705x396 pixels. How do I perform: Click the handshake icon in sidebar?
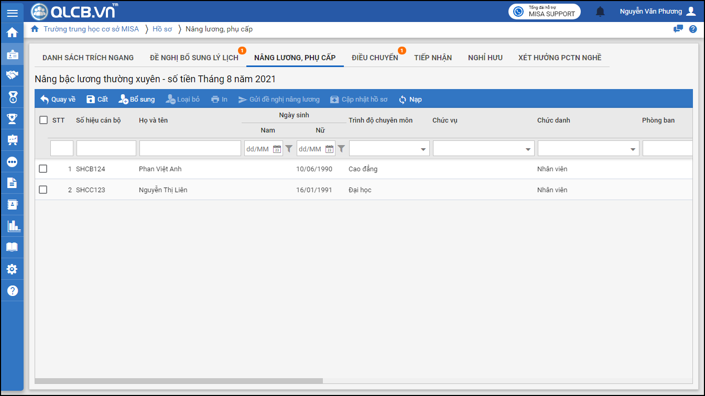point(12,75)
